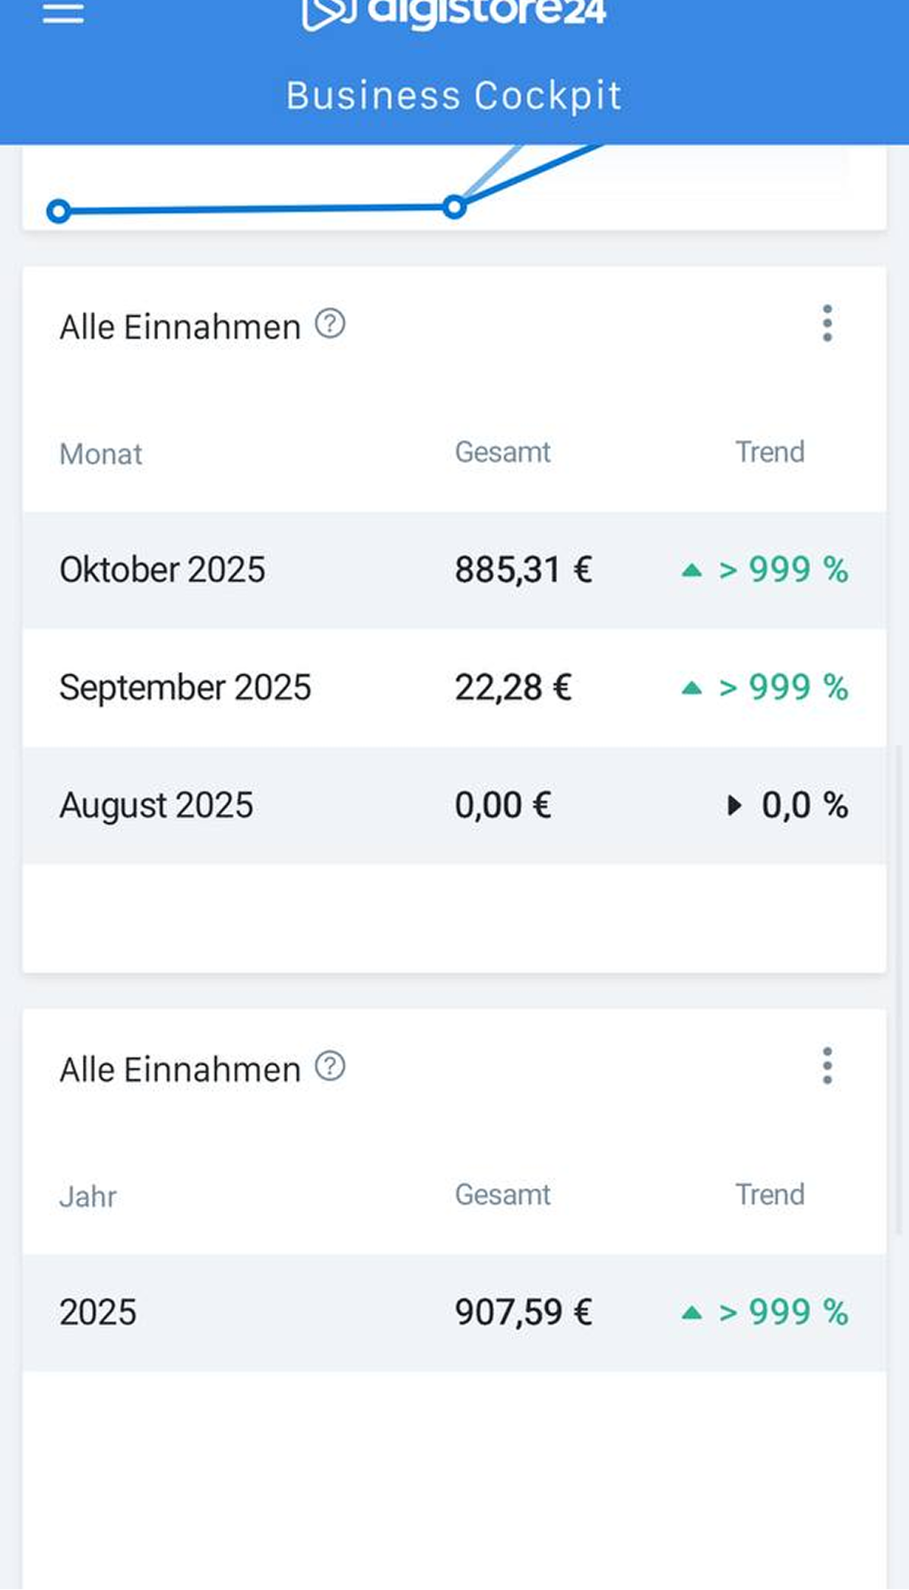Open three-dot menu of yearly income card

(828, 1066)
